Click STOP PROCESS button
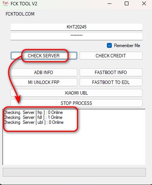 point(77,103)
